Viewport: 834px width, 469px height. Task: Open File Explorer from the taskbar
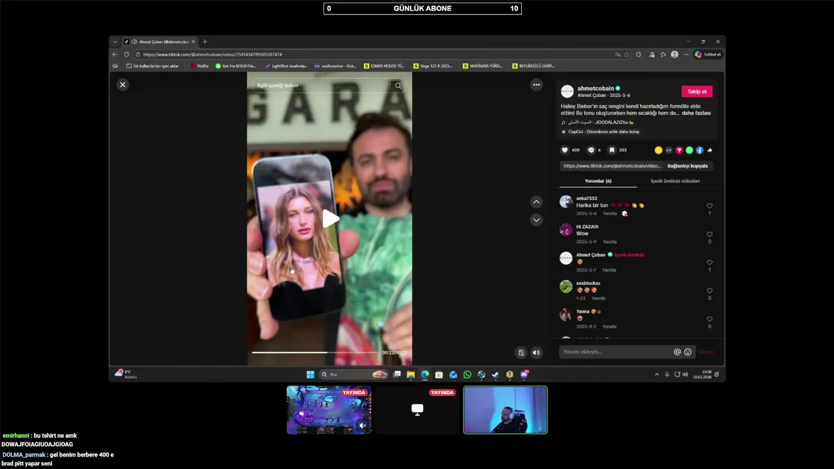coord(410,375)
